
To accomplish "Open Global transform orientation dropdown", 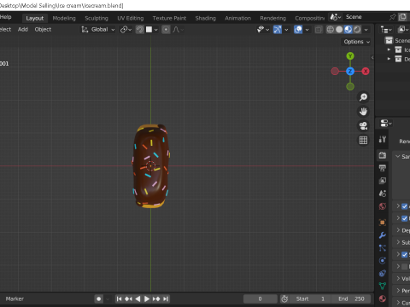I will coord(98,30).
